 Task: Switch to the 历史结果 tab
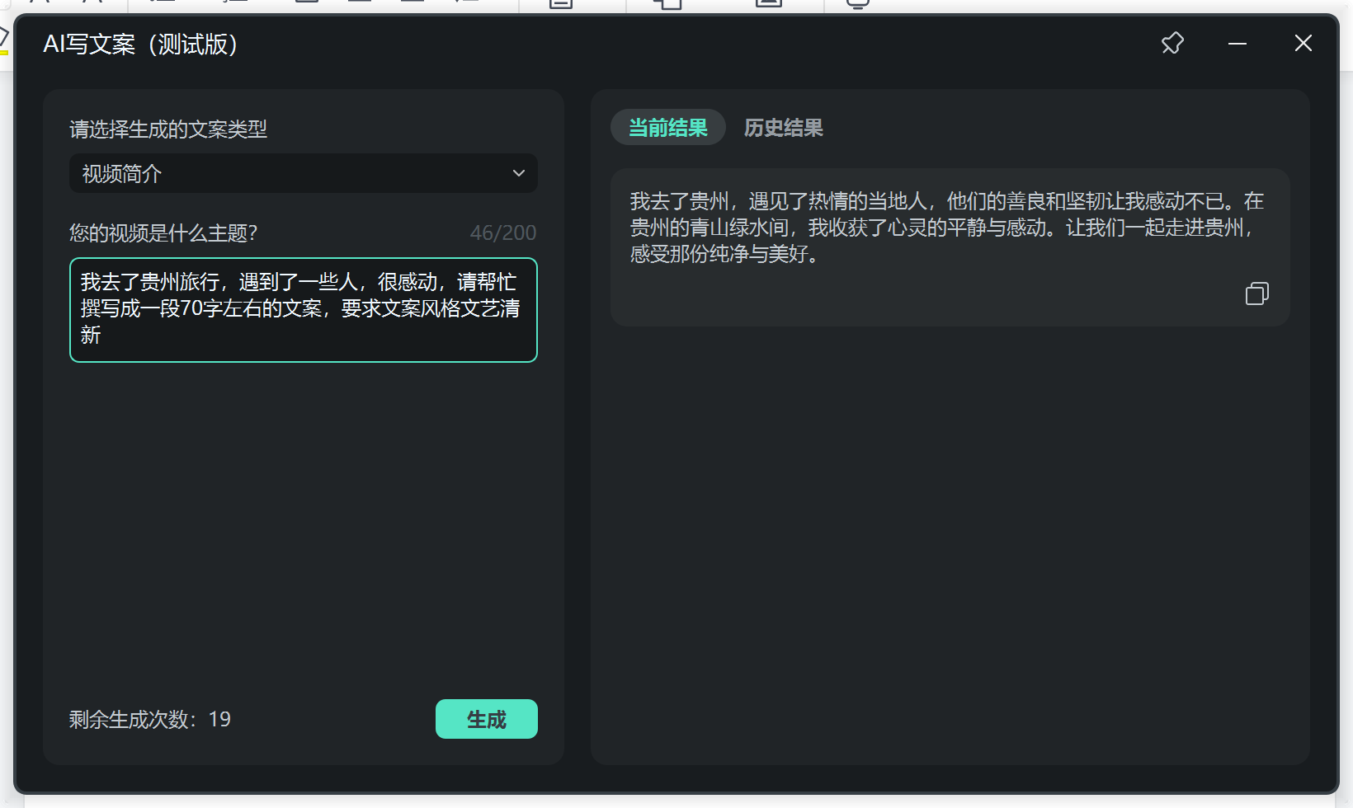[782, 127]
